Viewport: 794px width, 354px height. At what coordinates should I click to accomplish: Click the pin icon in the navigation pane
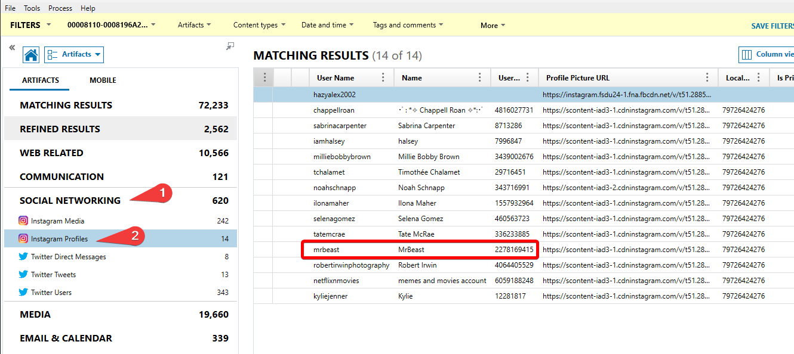pyautogui.click(x=230, y=46)
